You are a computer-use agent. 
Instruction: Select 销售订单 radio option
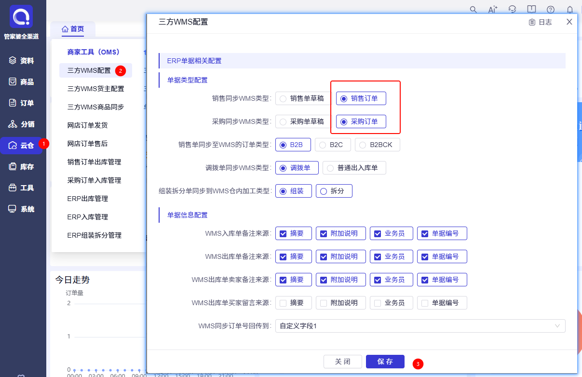(x=361, y=98)
